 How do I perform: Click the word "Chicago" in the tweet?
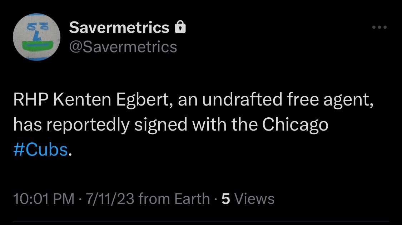click(x=295, y=126)
